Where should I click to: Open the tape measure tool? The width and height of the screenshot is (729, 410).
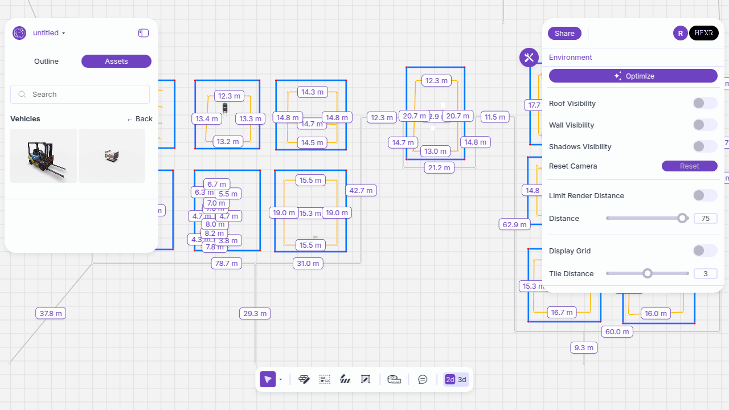click(x=394, y=379)
